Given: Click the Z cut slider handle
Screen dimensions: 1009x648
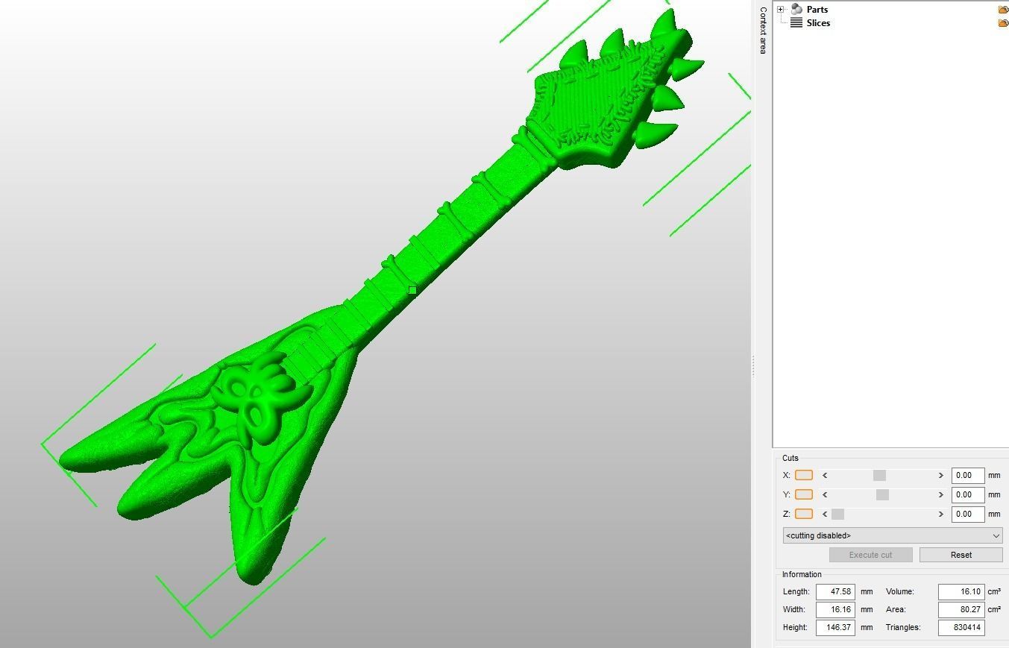Looking at the screenshot, I should pos(837,514).
